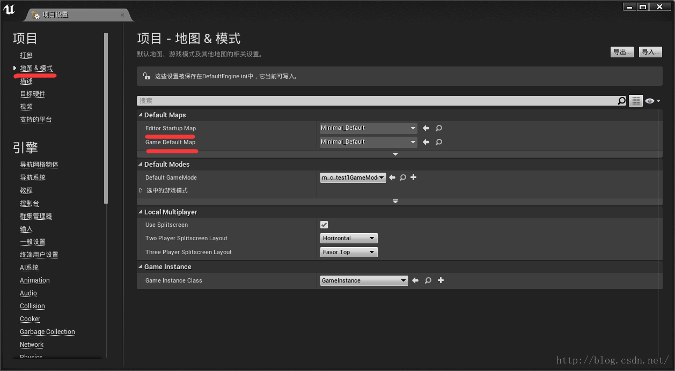Viewport: 675px width, 371px height.
Task: Open the eye view options dropdown
Action: [652, 101]
